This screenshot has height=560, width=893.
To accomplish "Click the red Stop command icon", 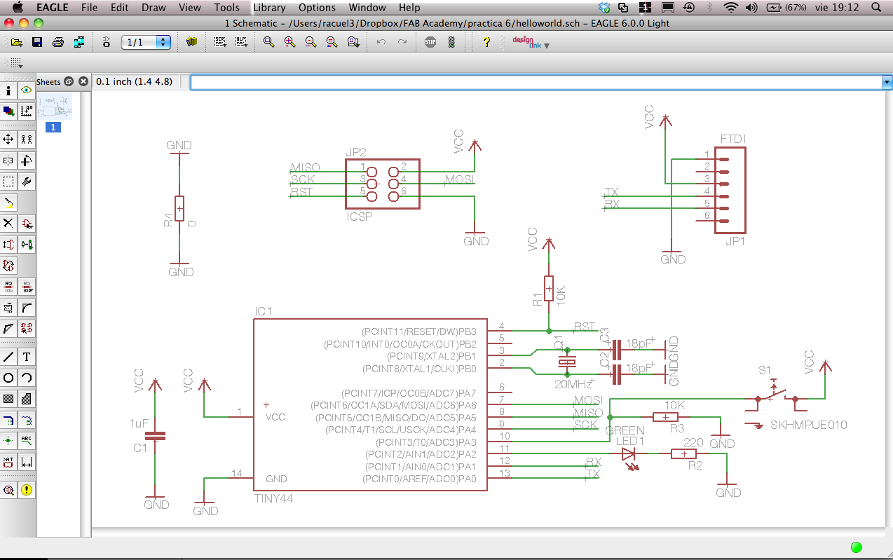I will pos(430,42).
